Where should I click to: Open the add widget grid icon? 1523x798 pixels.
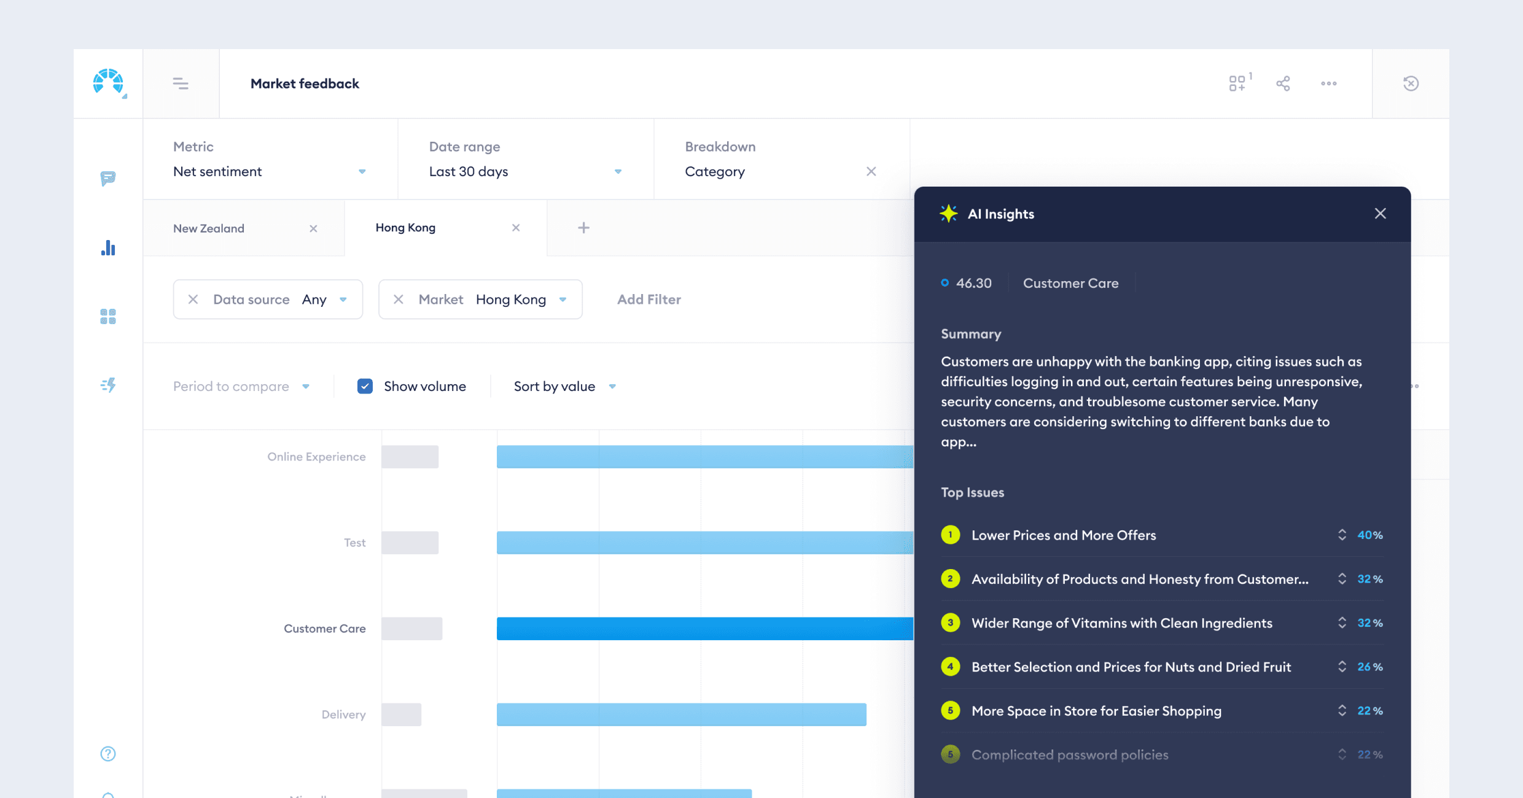[1238, 83]
